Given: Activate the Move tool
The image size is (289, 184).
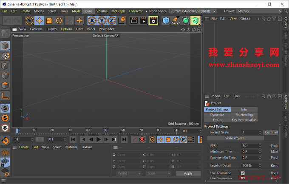Looking at the screenshot, I should click(39, 20).
